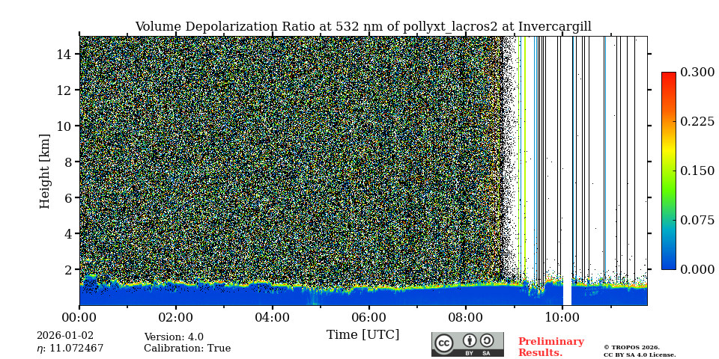Screen dimensions: 719x359
Task: Click the 0.150 colorbar tick label
Action: pyautogui.click(x=697, y=171)
